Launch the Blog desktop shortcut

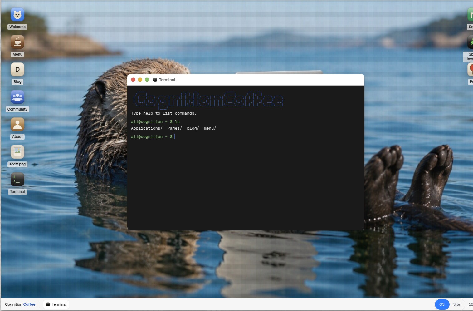click(17, 70)
